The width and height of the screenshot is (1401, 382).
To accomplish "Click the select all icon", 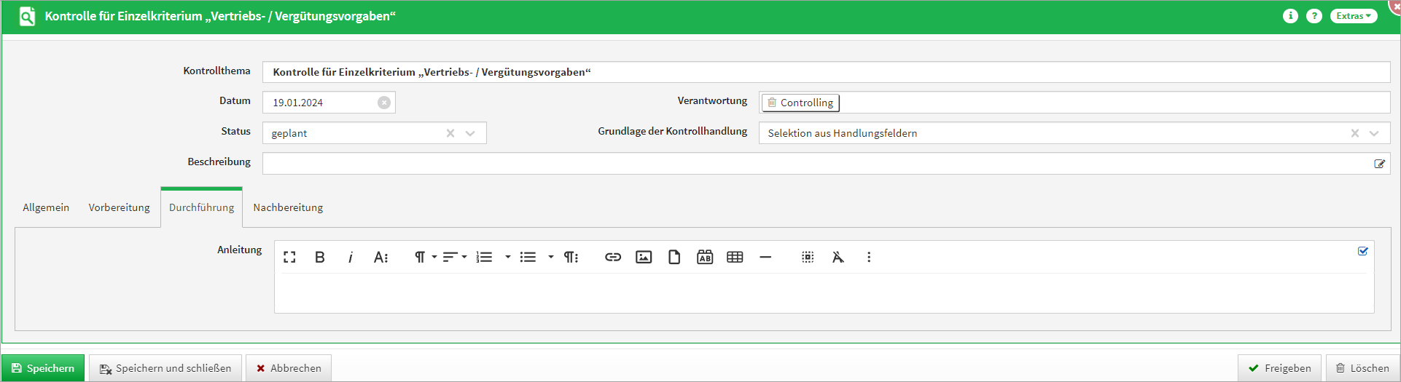I will (x=808, y=257).
